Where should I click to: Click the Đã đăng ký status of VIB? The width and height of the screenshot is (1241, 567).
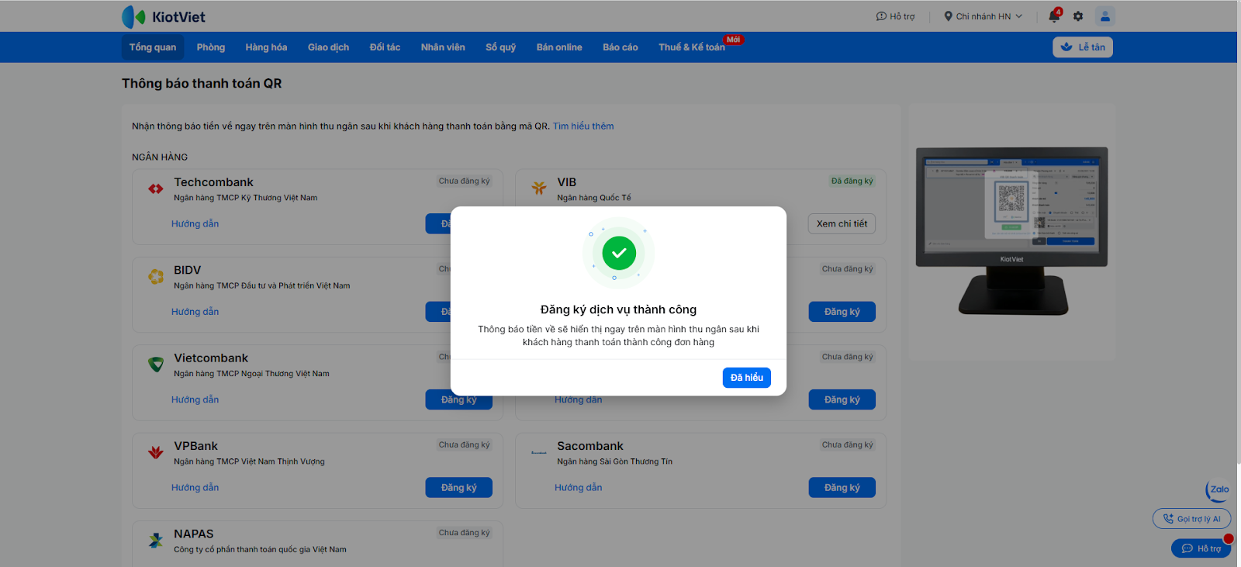pos(852,181)
